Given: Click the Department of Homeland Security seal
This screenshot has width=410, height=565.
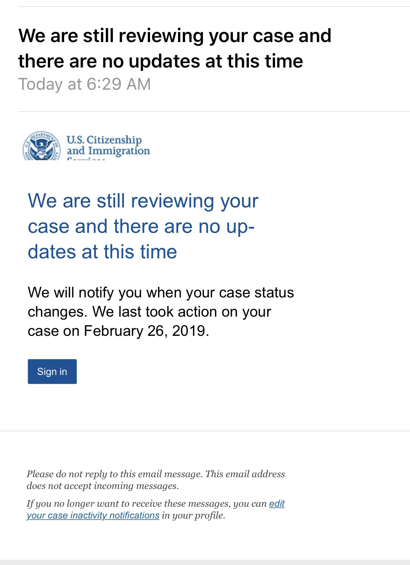Looking at the screenshot, I should [42, 145].
